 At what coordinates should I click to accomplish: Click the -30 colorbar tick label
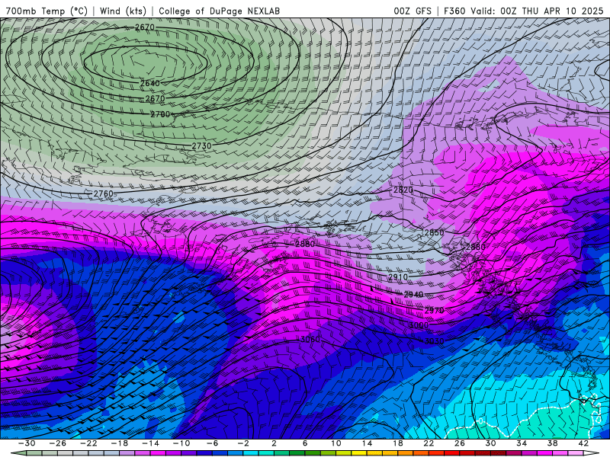click(27, 443)
